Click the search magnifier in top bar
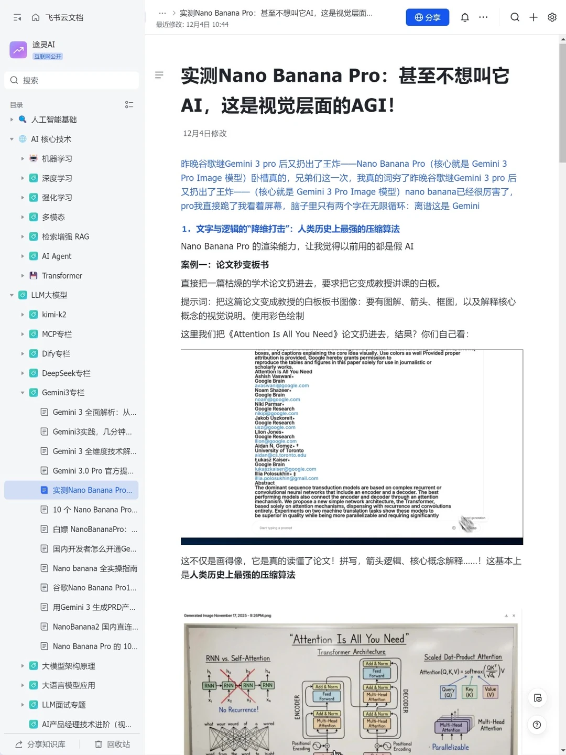The height and width of the screenshot is (755, 566). 515,17
